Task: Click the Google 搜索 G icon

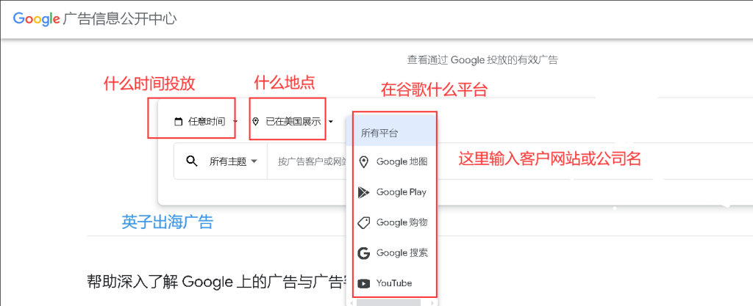Action: pyautogui.click(x=363, y=253)
